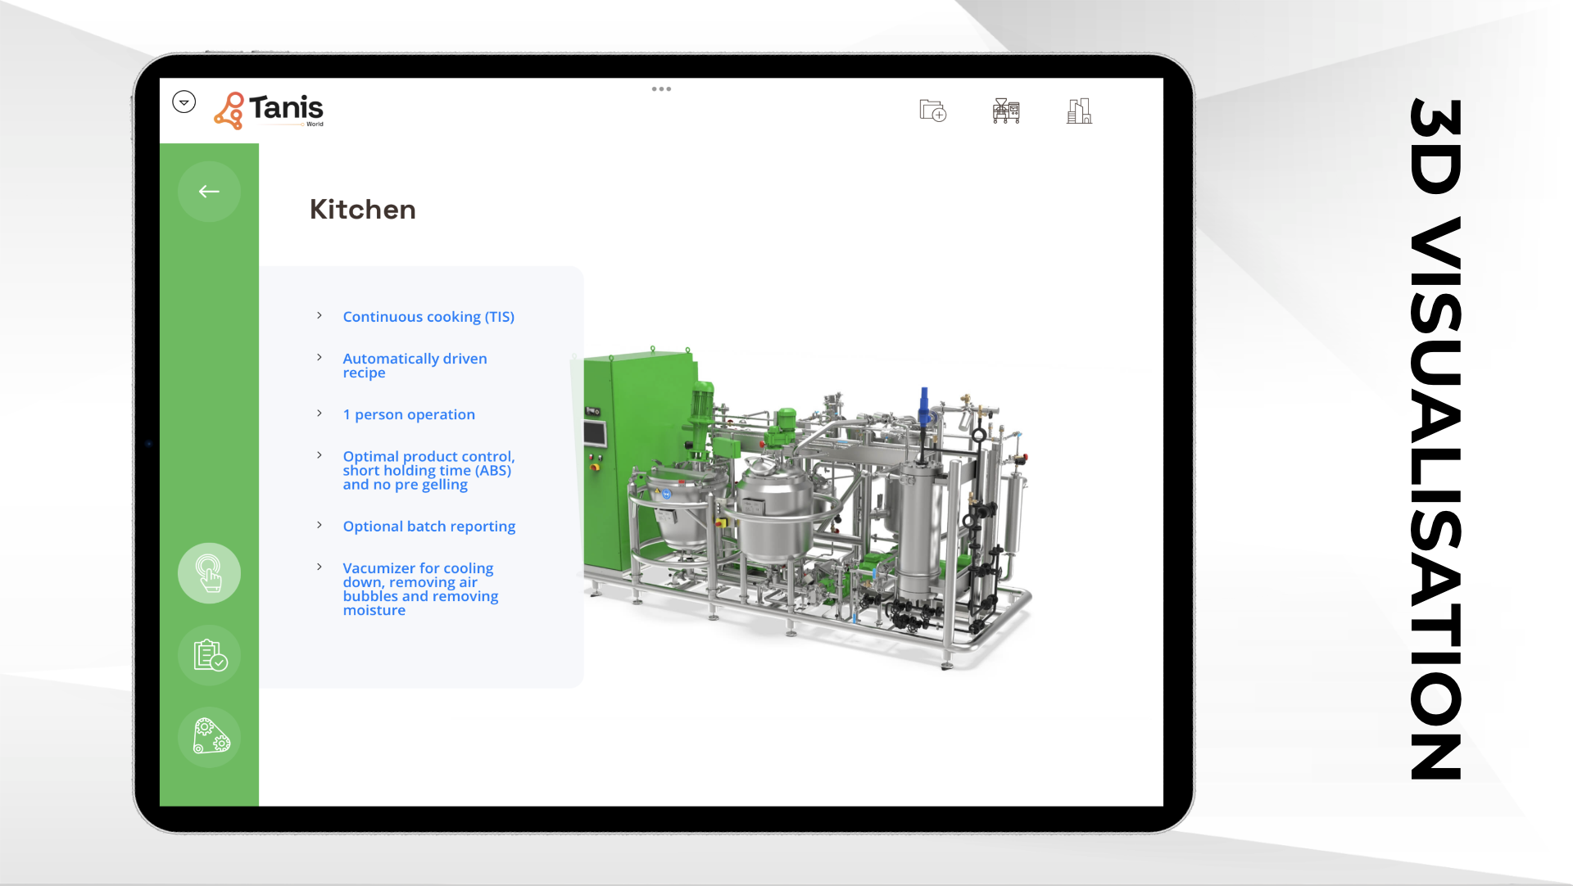1573x886 pixels.
Task: Open Optimal product control feature link
Action: pyautogui.click(x=428, y=470)
